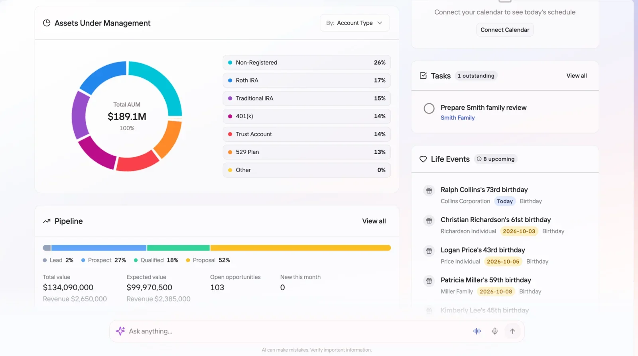Click gift icon beside Christian Richardson's birthday
This screenshot has height=356, width=638.
429,221
